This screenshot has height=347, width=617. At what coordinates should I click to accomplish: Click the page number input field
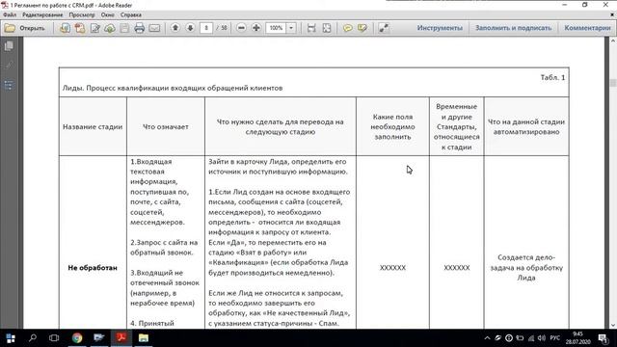coord(206,28)
